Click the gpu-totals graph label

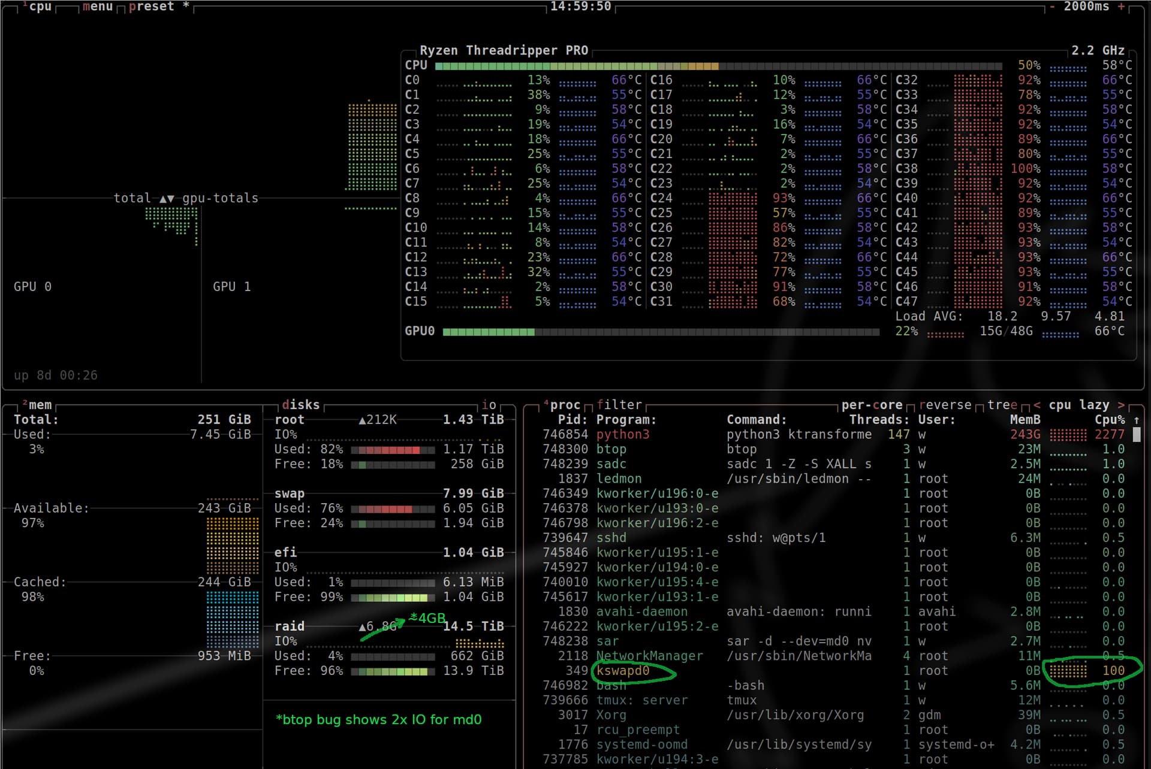tap(220, 198)
